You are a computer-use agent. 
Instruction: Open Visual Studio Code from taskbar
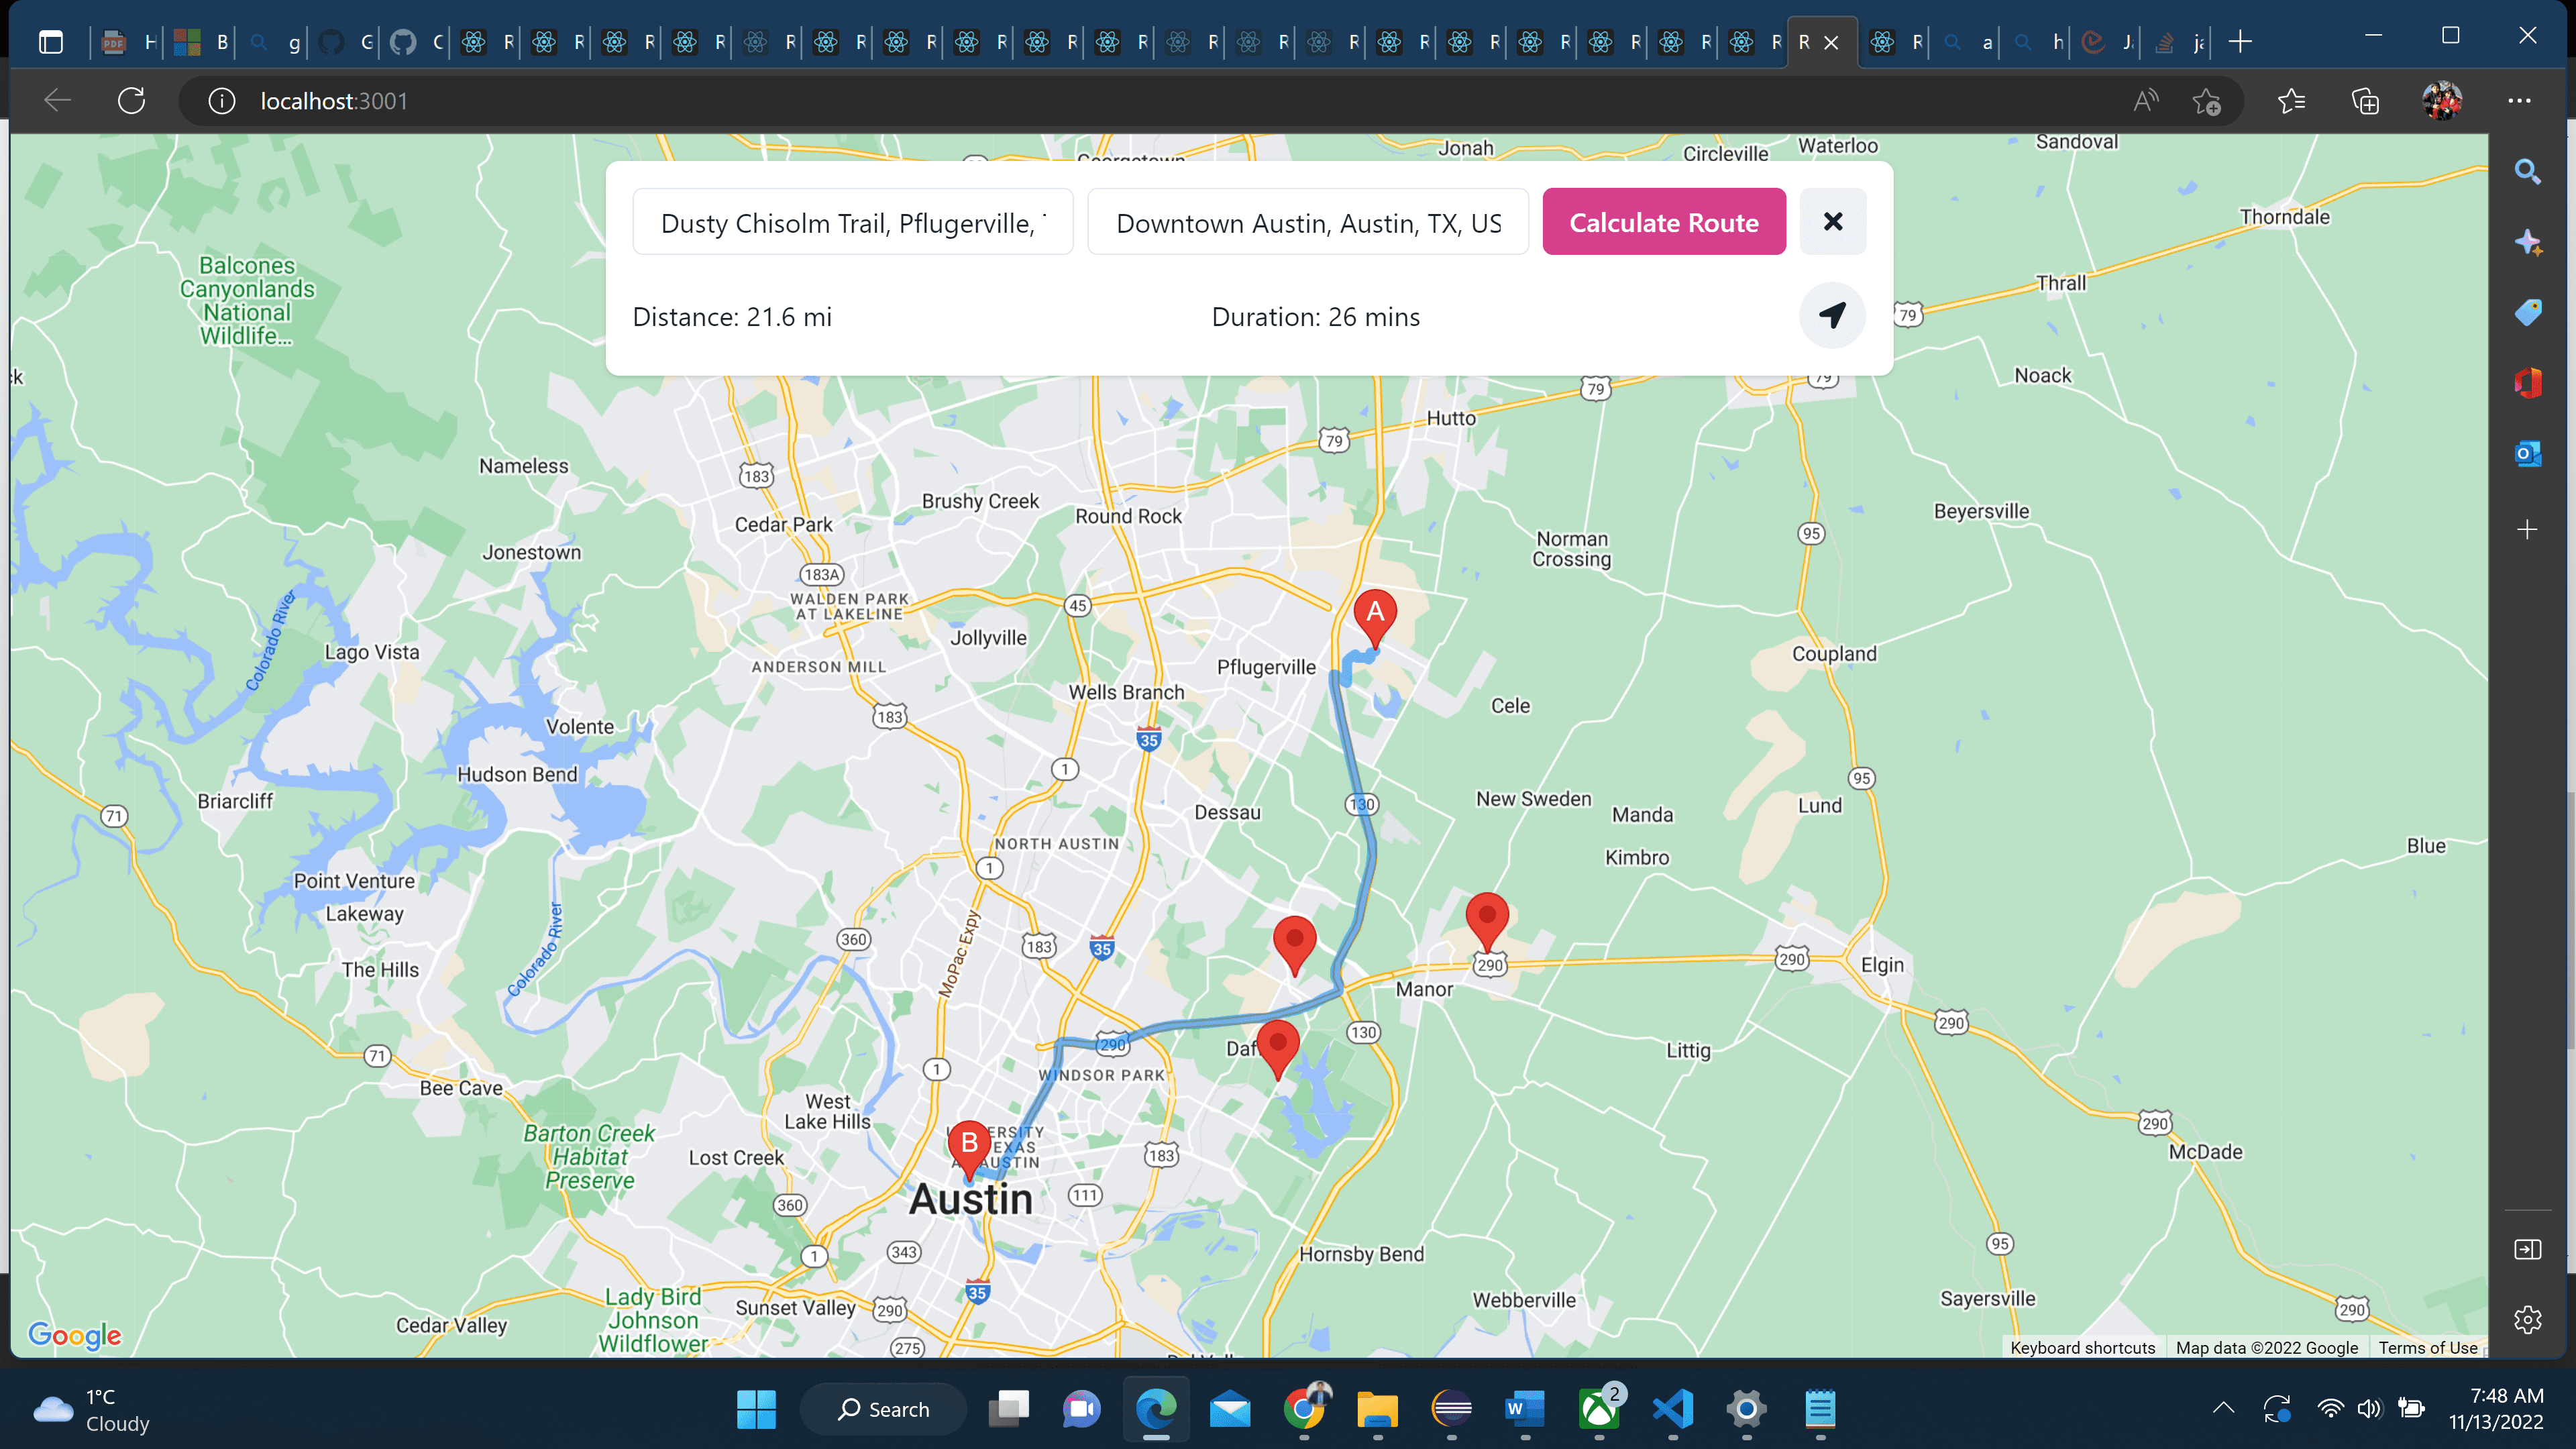click(x=1673, y=1409)
